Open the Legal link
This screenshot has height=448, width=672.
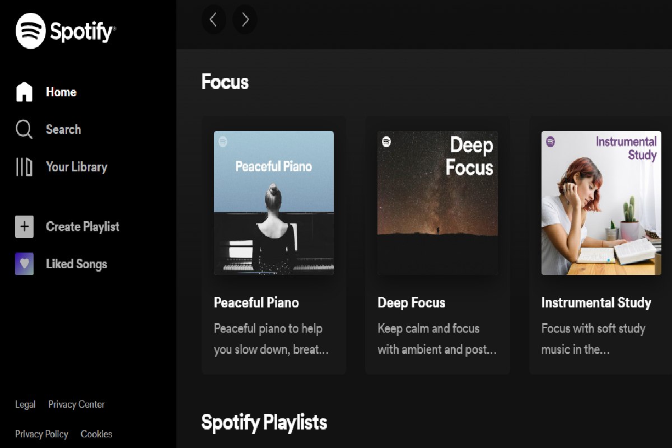(x=25, y=404)
